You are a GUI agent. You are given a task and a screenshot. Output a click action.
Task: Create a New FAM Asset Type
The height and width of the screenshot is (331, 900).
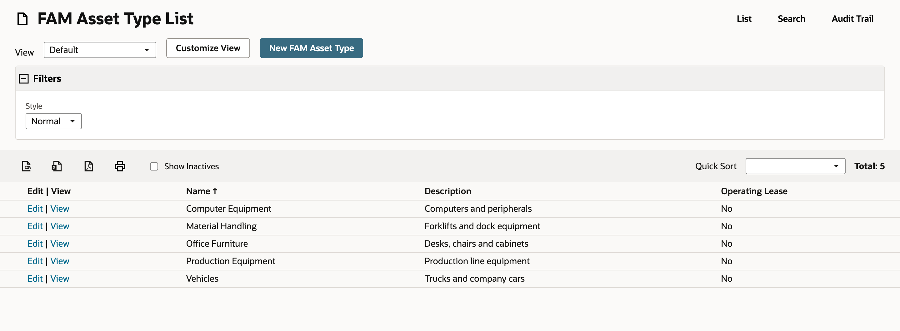click(x=311, y=48)
